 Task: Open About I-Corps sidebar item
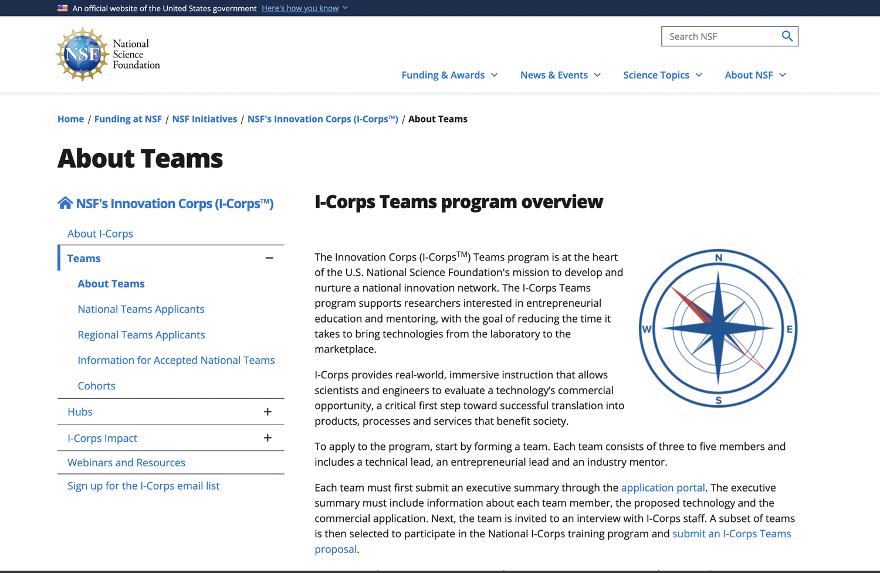[x=100, y=233]
